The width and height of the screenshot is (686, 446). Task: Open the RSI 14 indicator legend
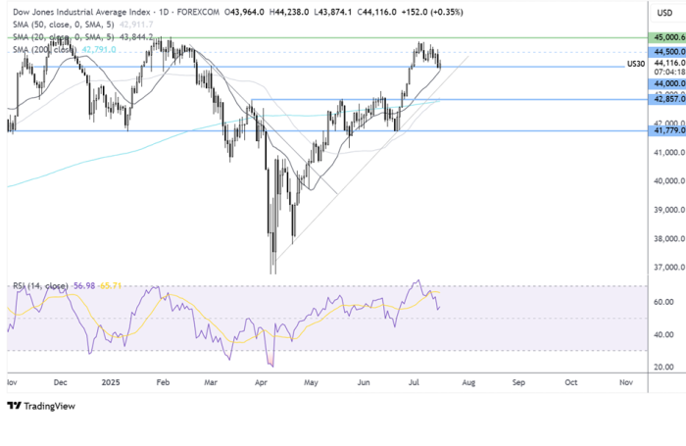coord(67,286)
